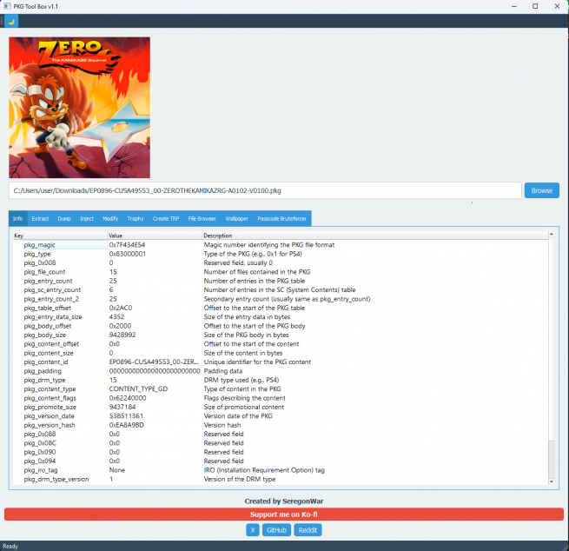Select the pkg_0x088 key
The width and height of the screenshot is (569, 551).
[40, 434]
